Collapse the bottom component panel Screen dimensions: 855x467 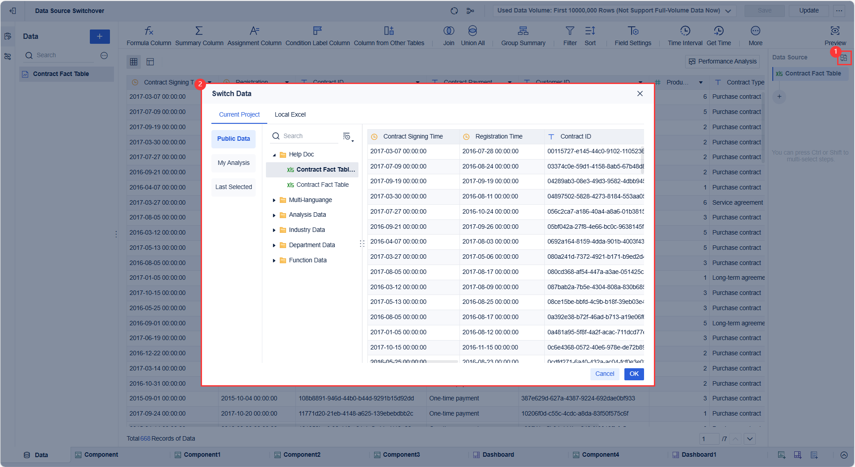844,454
